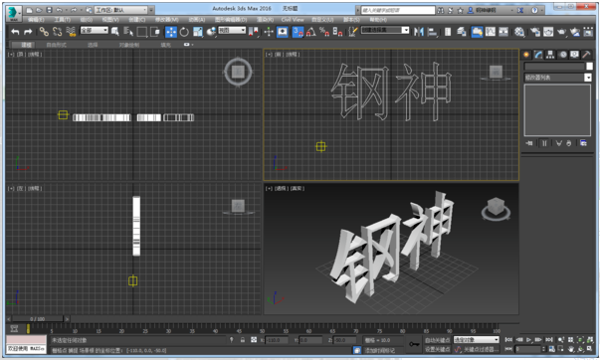
Task: Click the Edit Named Selection Sets icon
Action: [353, 32]
